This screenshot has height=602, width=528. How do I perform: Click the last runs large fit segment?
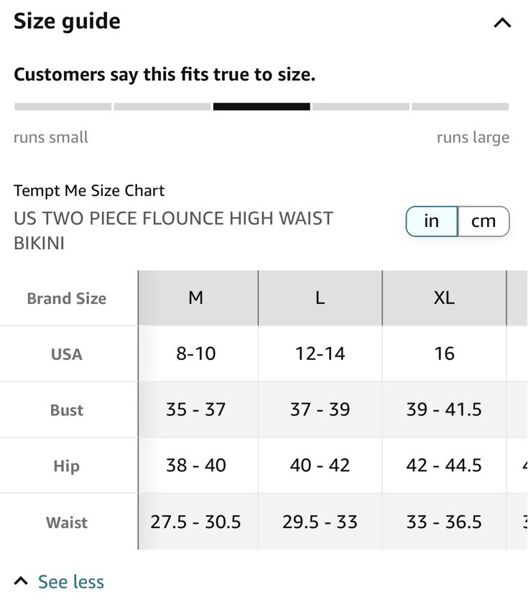point(460,107)
